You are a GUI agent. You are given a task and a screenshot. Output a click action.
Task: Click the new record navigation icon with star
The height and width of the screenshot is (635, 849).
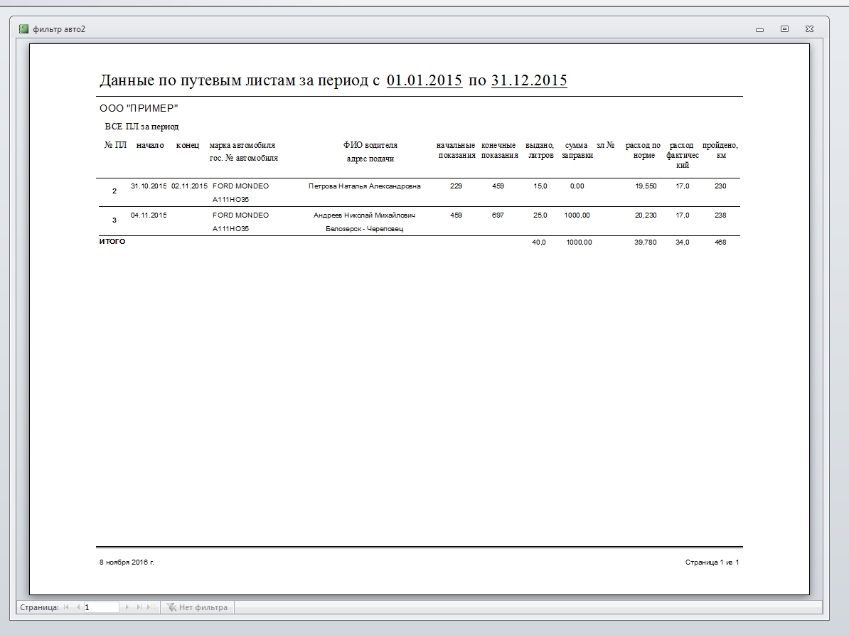point(151,607)
